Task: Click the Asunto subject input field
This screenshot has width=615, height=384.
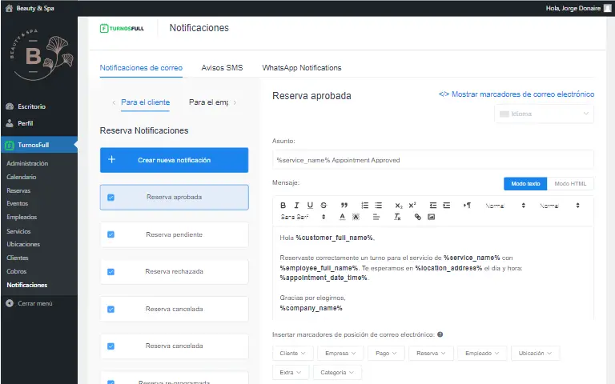Action: pyautogui.click(x=432, y=160)
